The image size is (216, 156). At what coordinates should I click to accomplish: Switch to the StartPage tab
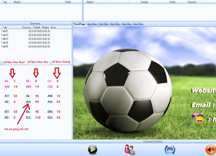[79, 24]
